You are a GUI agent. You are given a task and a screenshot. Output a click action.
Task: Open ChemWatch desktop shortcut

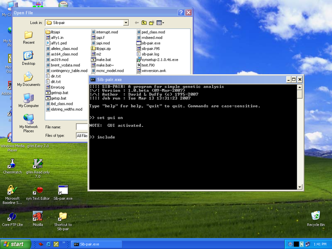[x=12, y=167]
